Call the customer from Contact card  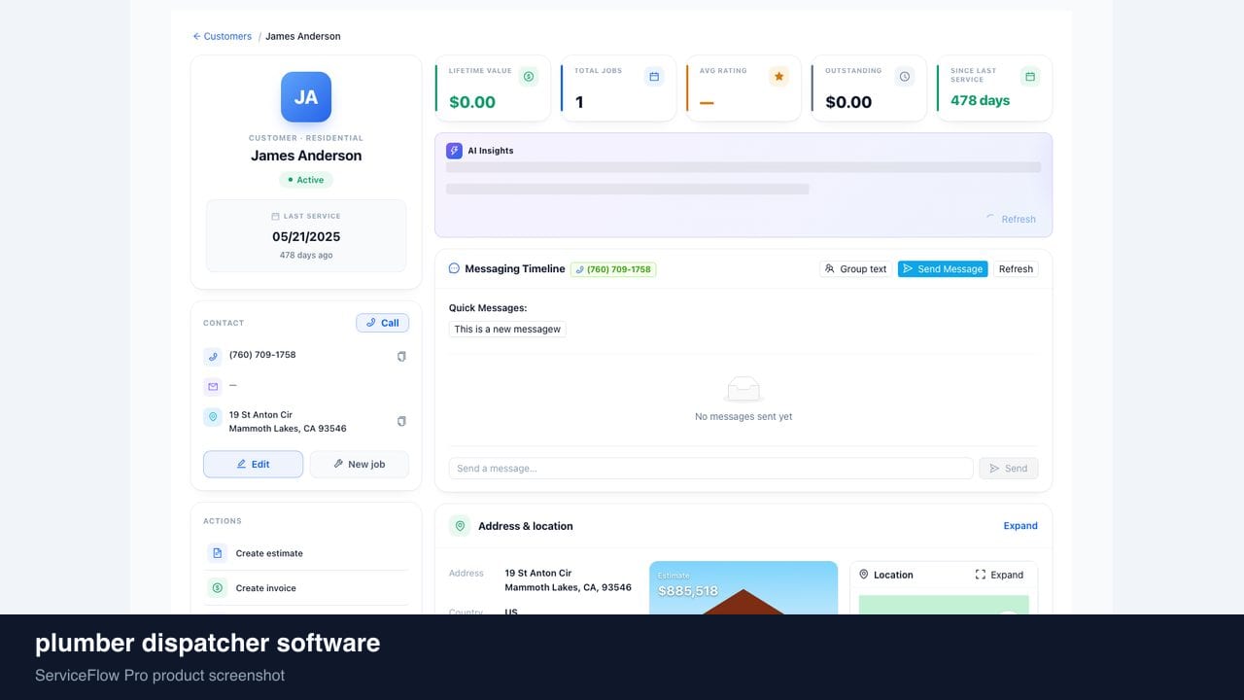[x=382, y=323]
